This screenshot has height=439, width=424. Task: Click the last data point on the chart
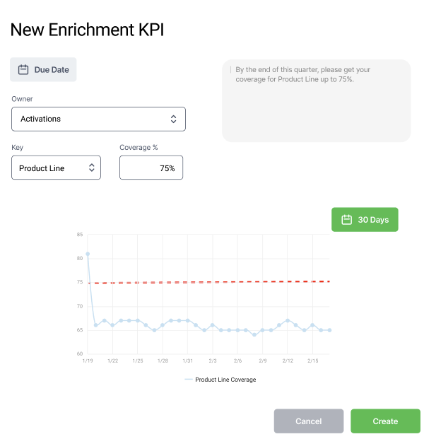[329, 330]
